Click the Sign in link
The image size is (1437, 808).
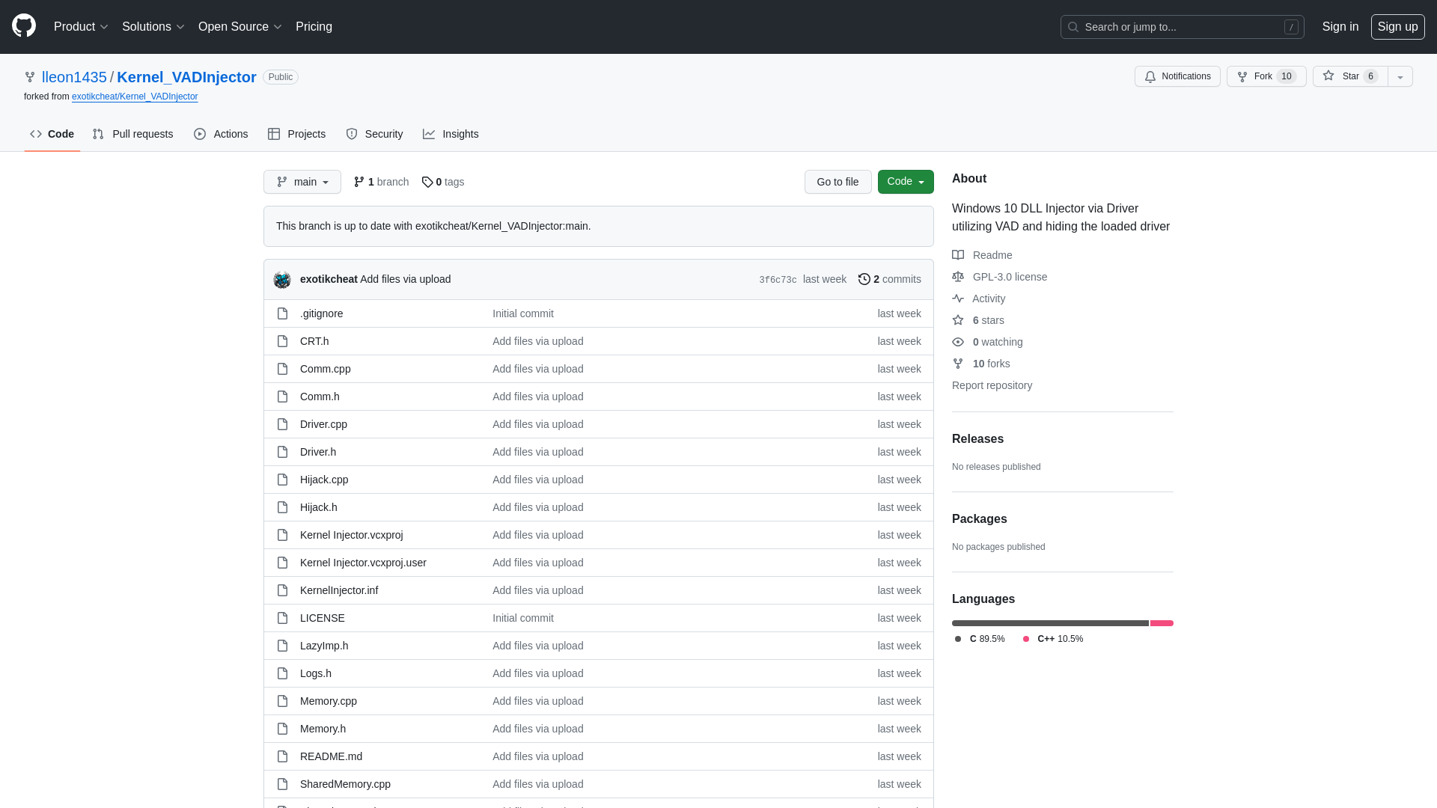(x=1340, y=27)
